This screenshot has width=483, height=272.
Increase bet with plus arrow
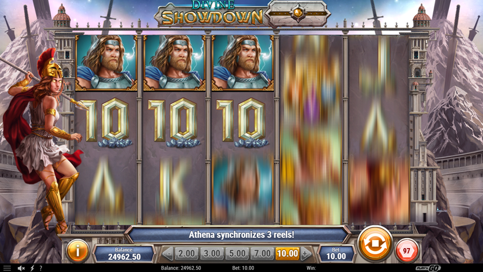coord(305,254)
